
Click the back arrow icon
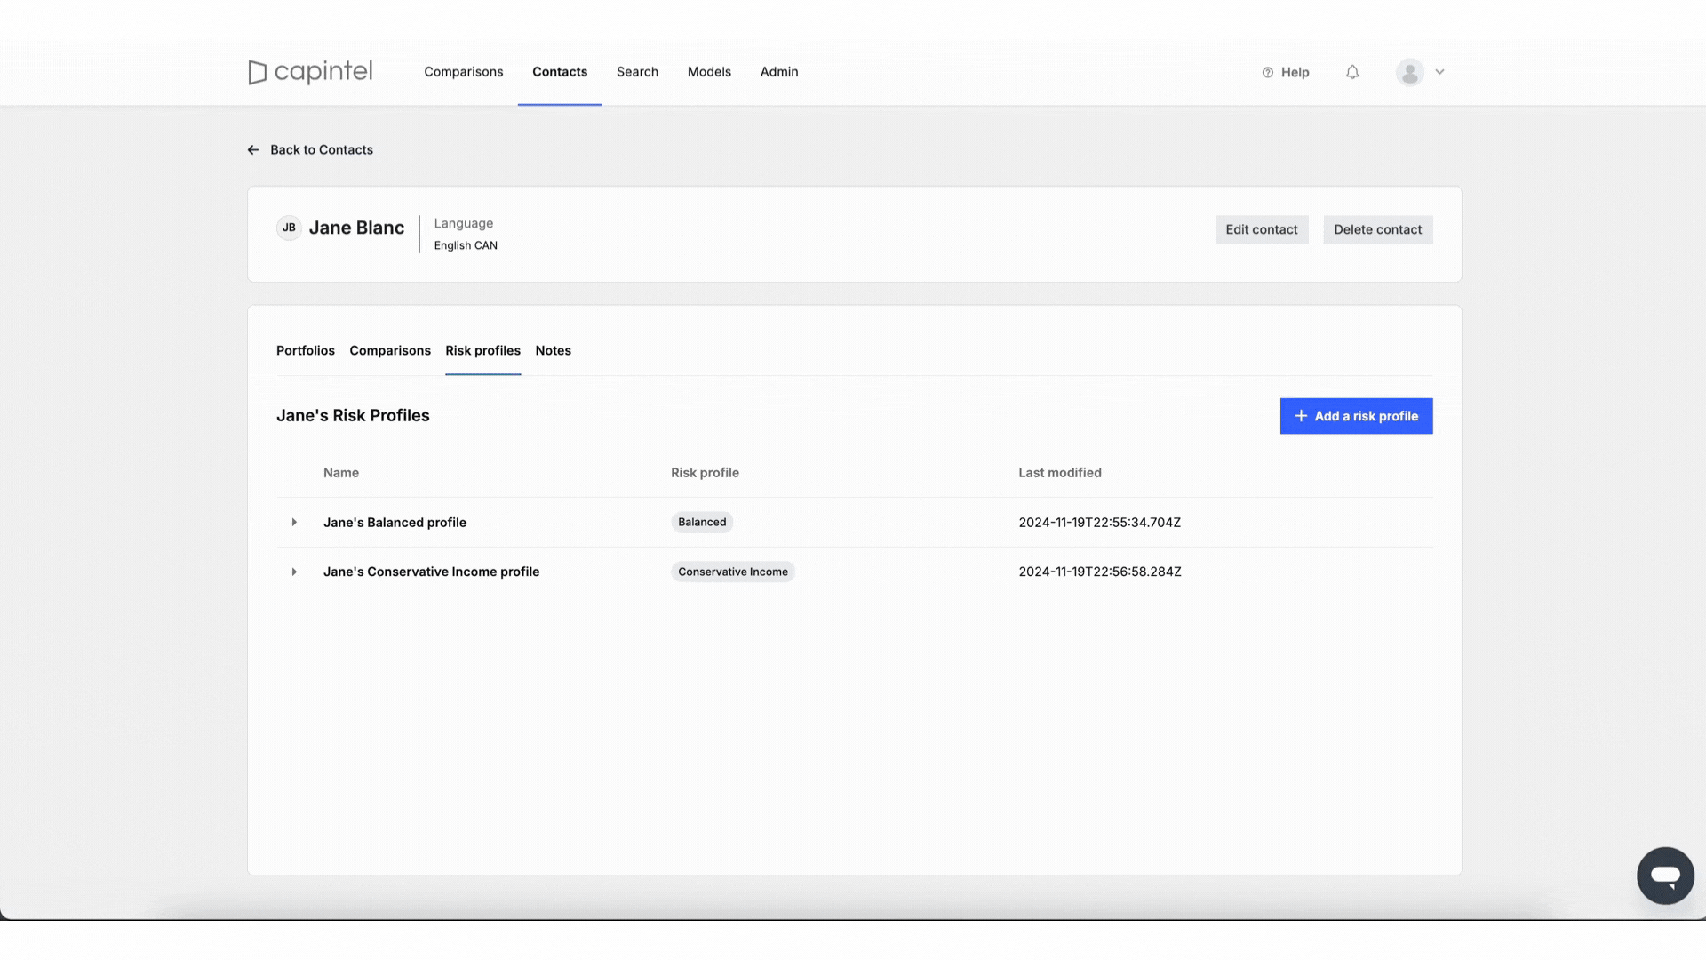tap(253, 150)
